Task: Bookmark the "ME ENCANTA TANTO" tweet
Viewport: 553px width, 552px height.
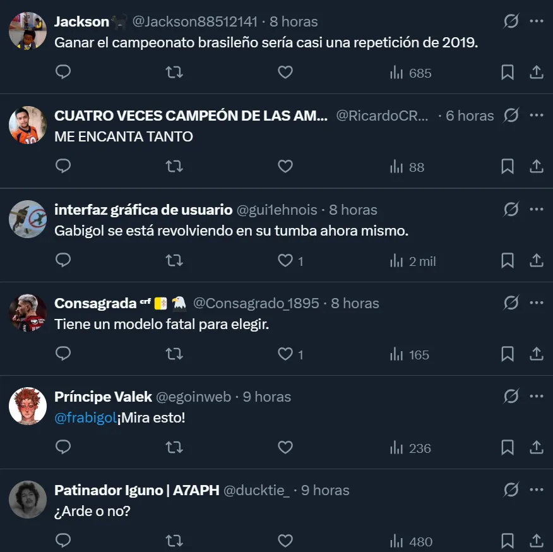Action: pyautogui.click(x=508, y=166)
